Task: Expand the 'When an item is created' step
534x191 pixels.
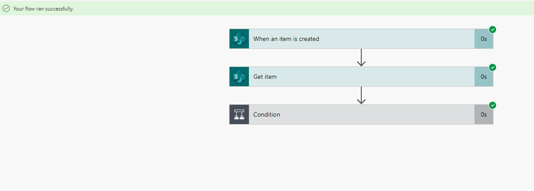Action: pos(286,39)
